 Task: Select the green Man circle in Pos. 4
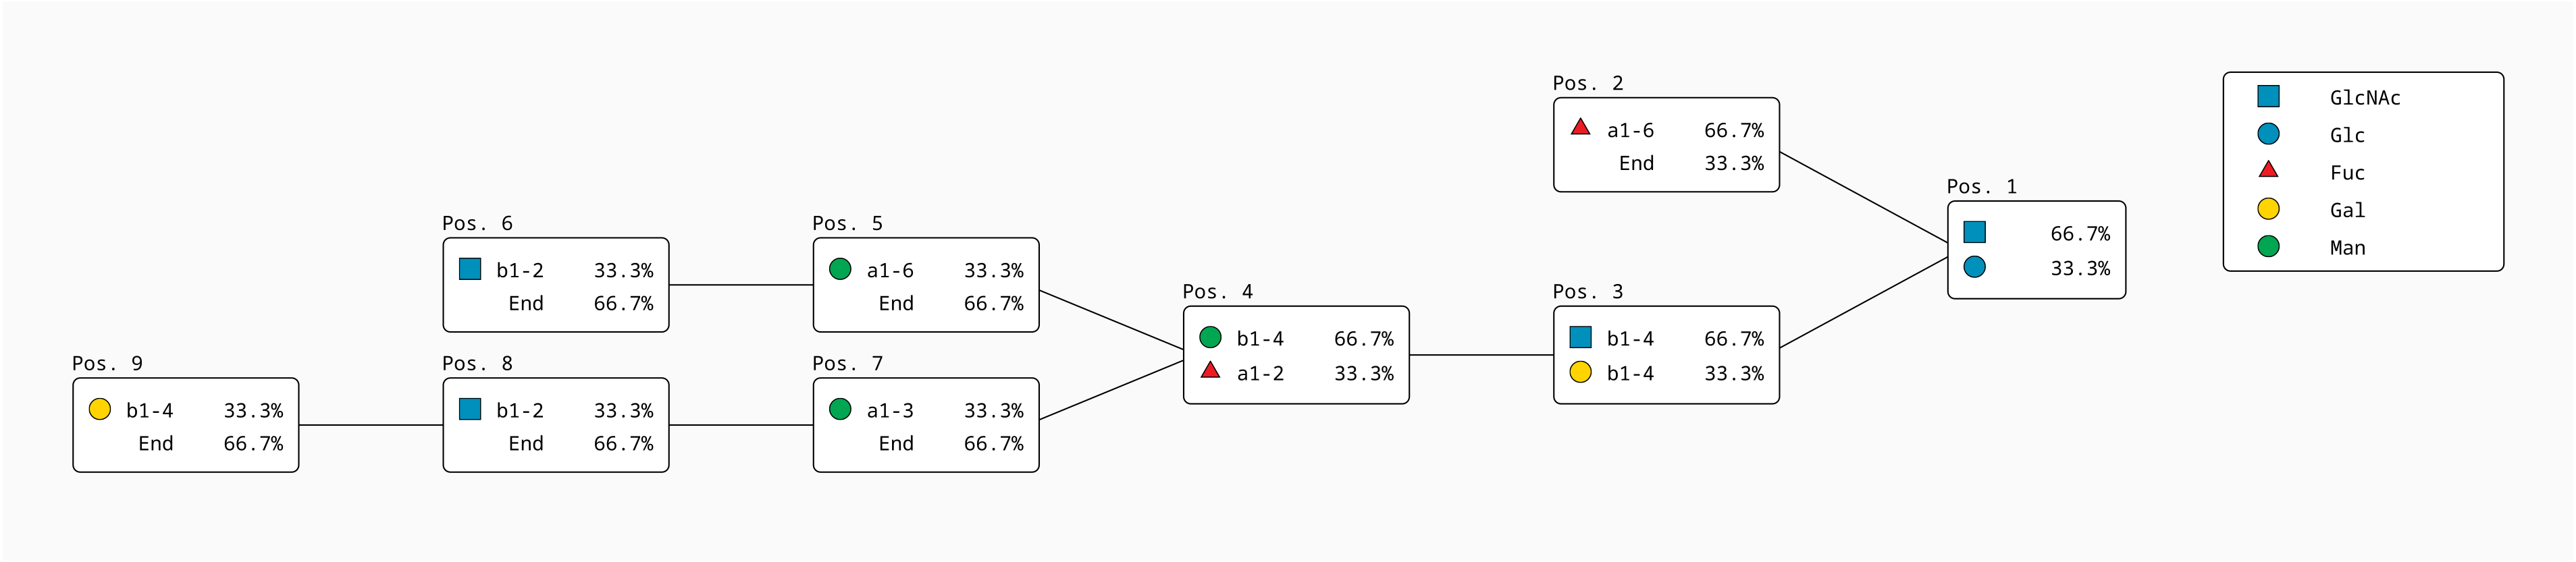(x=1210, y=337)
